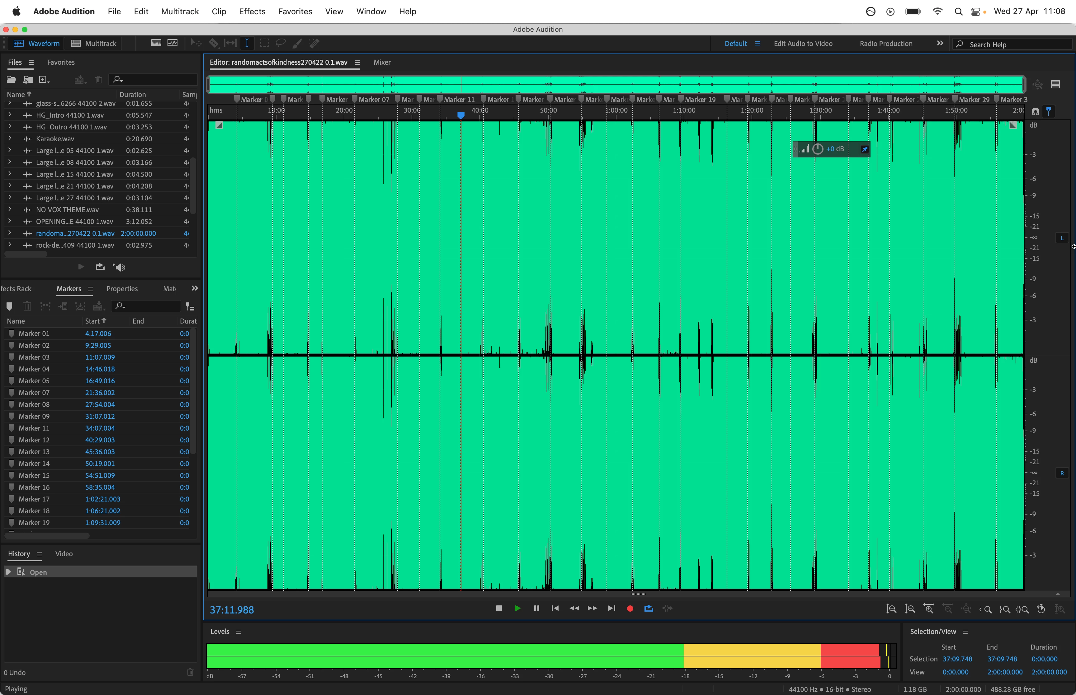Select Marker 12 in markers list

pyautogui.click(x=34, y=440)
